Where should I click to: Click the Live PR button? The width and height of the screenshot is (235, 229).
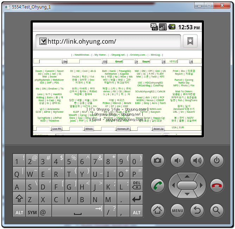pos(57,129)
